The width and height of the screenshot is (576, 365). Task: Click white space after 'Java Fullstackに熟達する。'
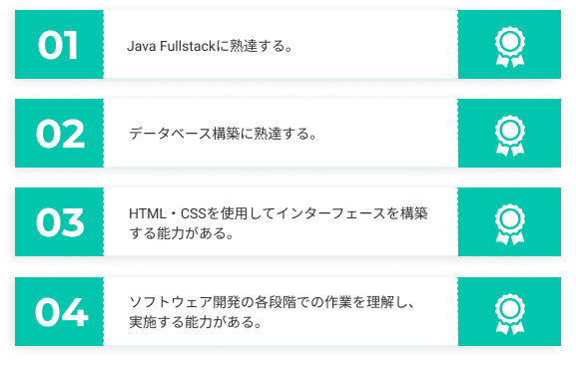pyautogui.click(x=374, y=47)
